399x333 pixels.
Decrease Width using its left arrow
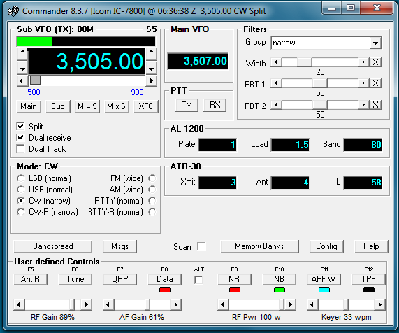click(276, 62)
